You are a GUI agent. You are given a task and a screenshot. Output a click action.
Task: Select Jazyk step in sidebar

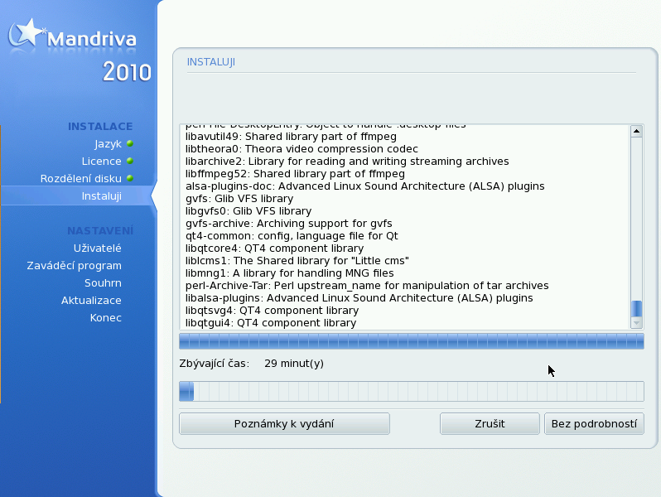[108, 144]
